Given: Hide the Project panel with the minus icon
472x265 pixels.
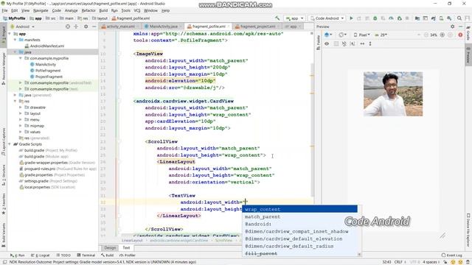Looking at the screenshot, I should [x=94, y=26].
